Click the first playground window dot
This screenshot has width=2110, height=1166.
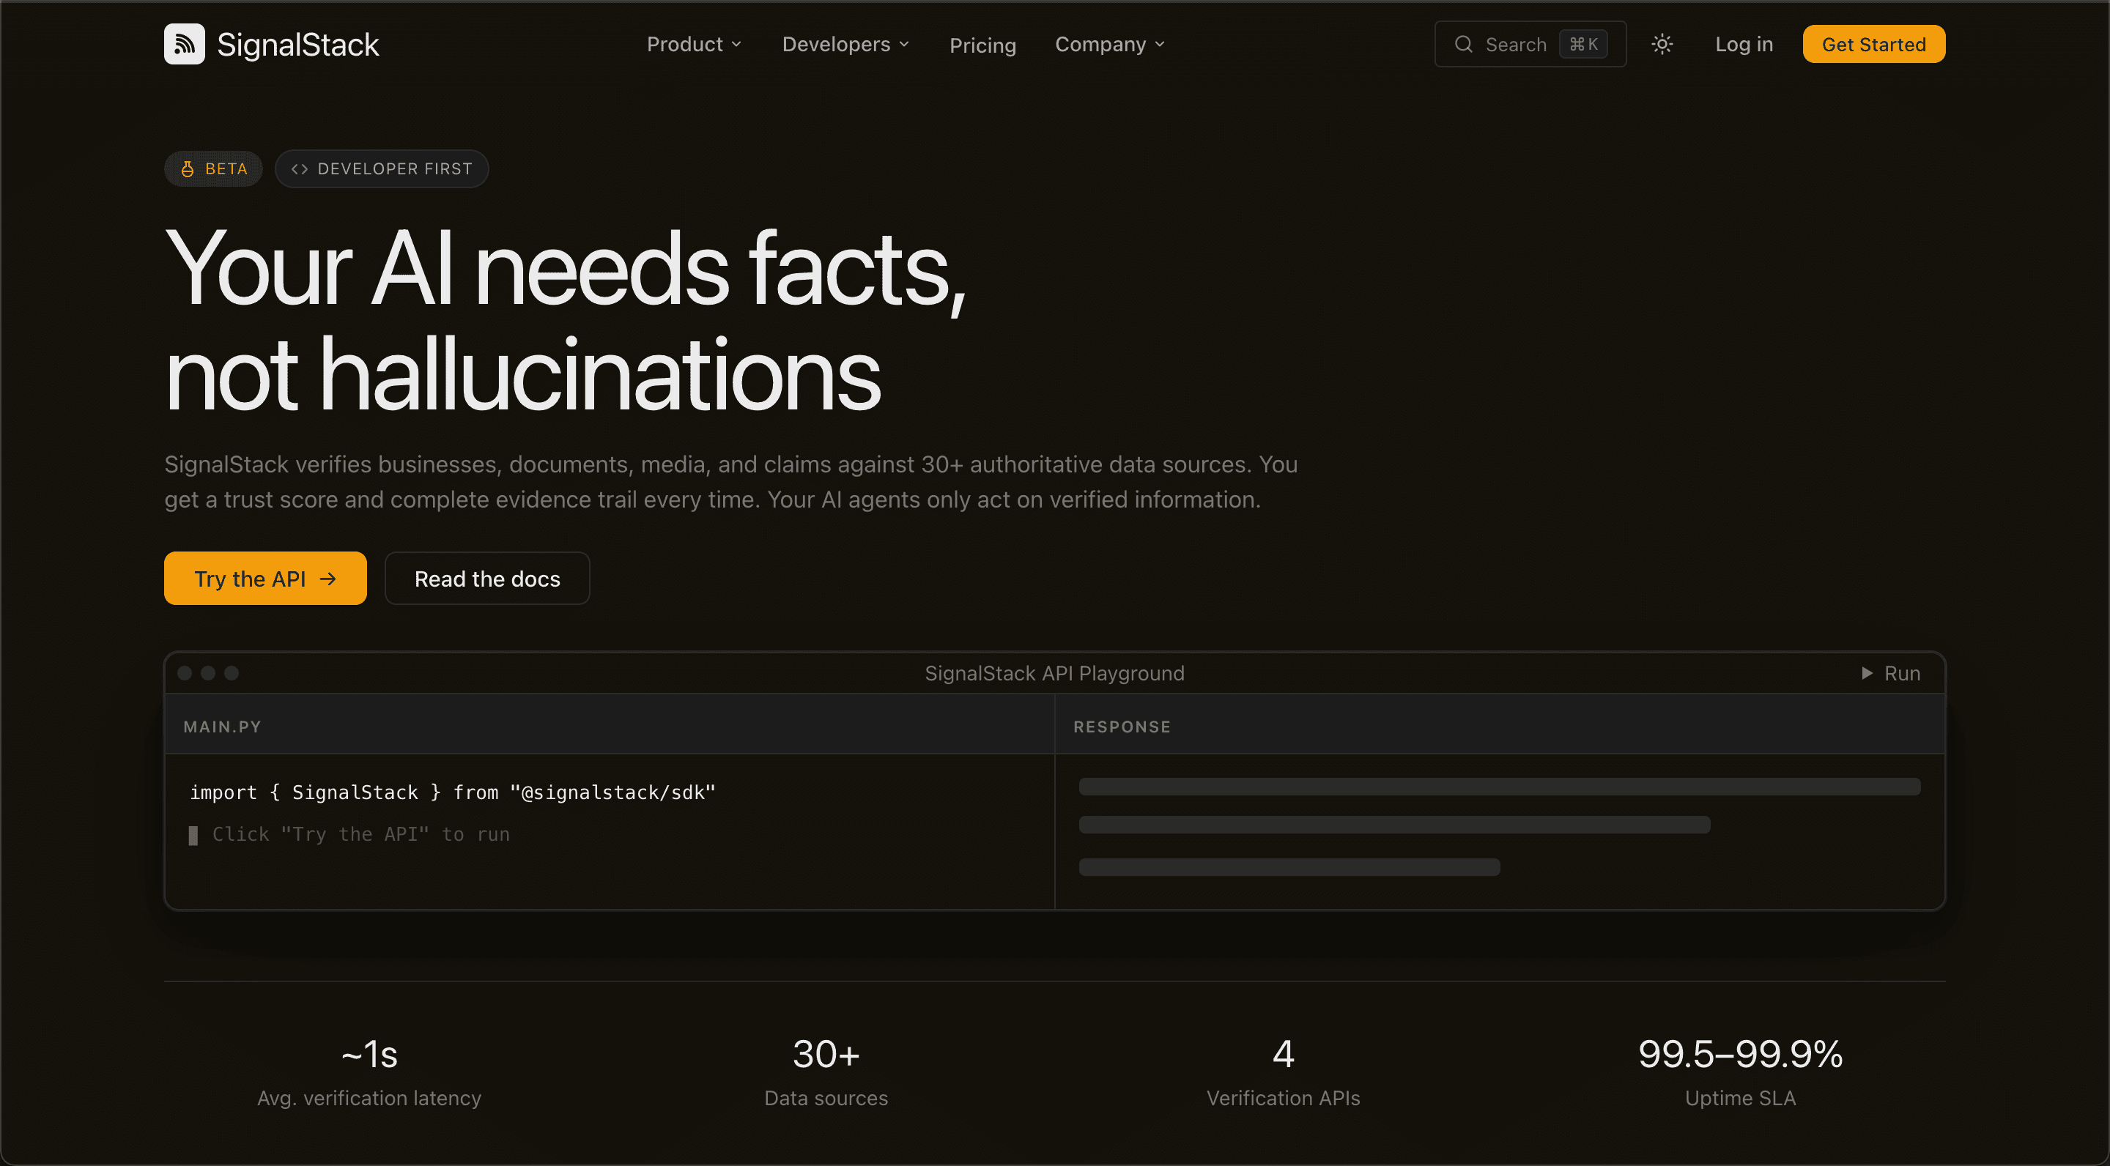click(x=185, y=673)
